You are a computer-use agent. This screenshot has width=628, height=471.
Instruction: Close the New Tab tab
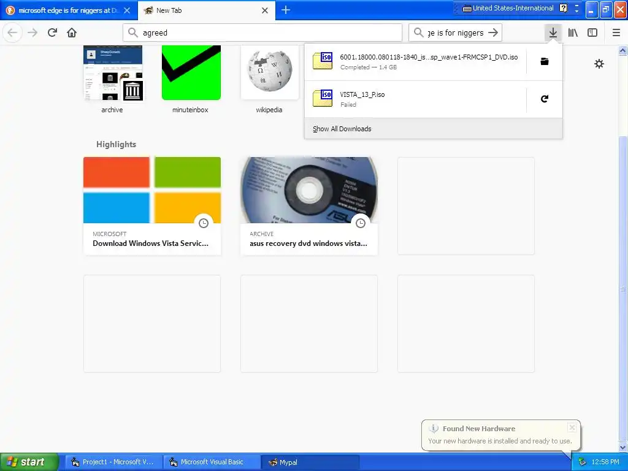[265, 10]
